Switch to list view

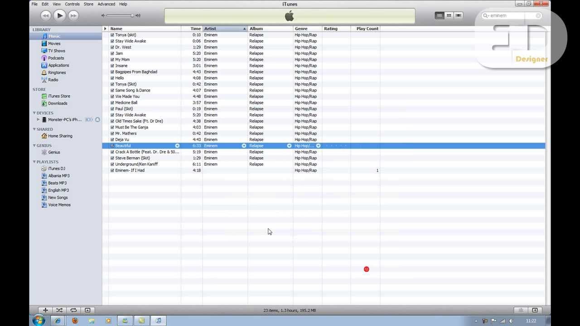pyautogui.click(x=439, y=15)
